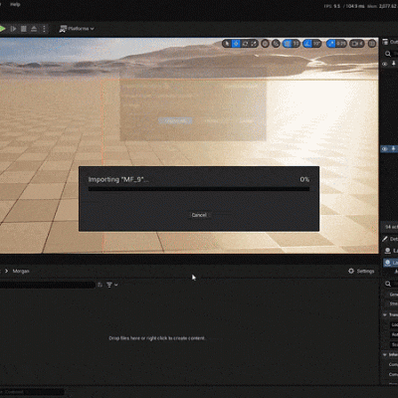398x398 pixels.
Task: Click the saved search icon beside search bar
Action: pos(99,285)
